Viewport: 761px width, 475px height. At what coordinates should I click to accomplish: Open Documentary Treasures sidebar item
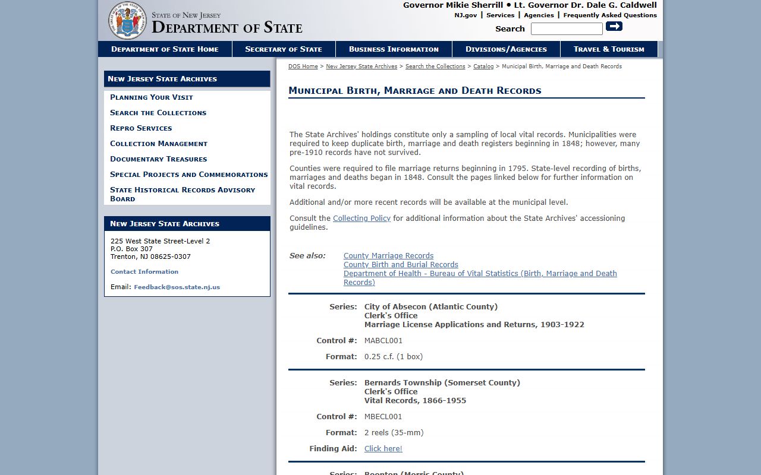click(x=159, y=159)
